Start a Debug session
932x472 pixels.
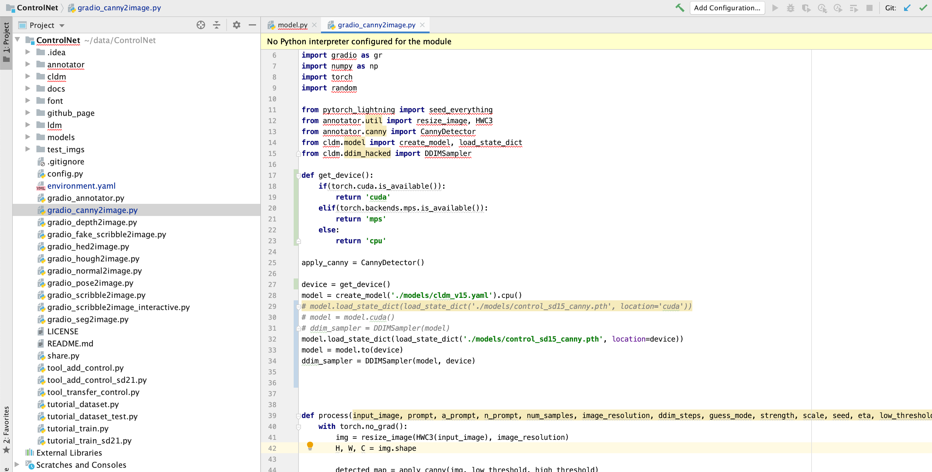791,8
